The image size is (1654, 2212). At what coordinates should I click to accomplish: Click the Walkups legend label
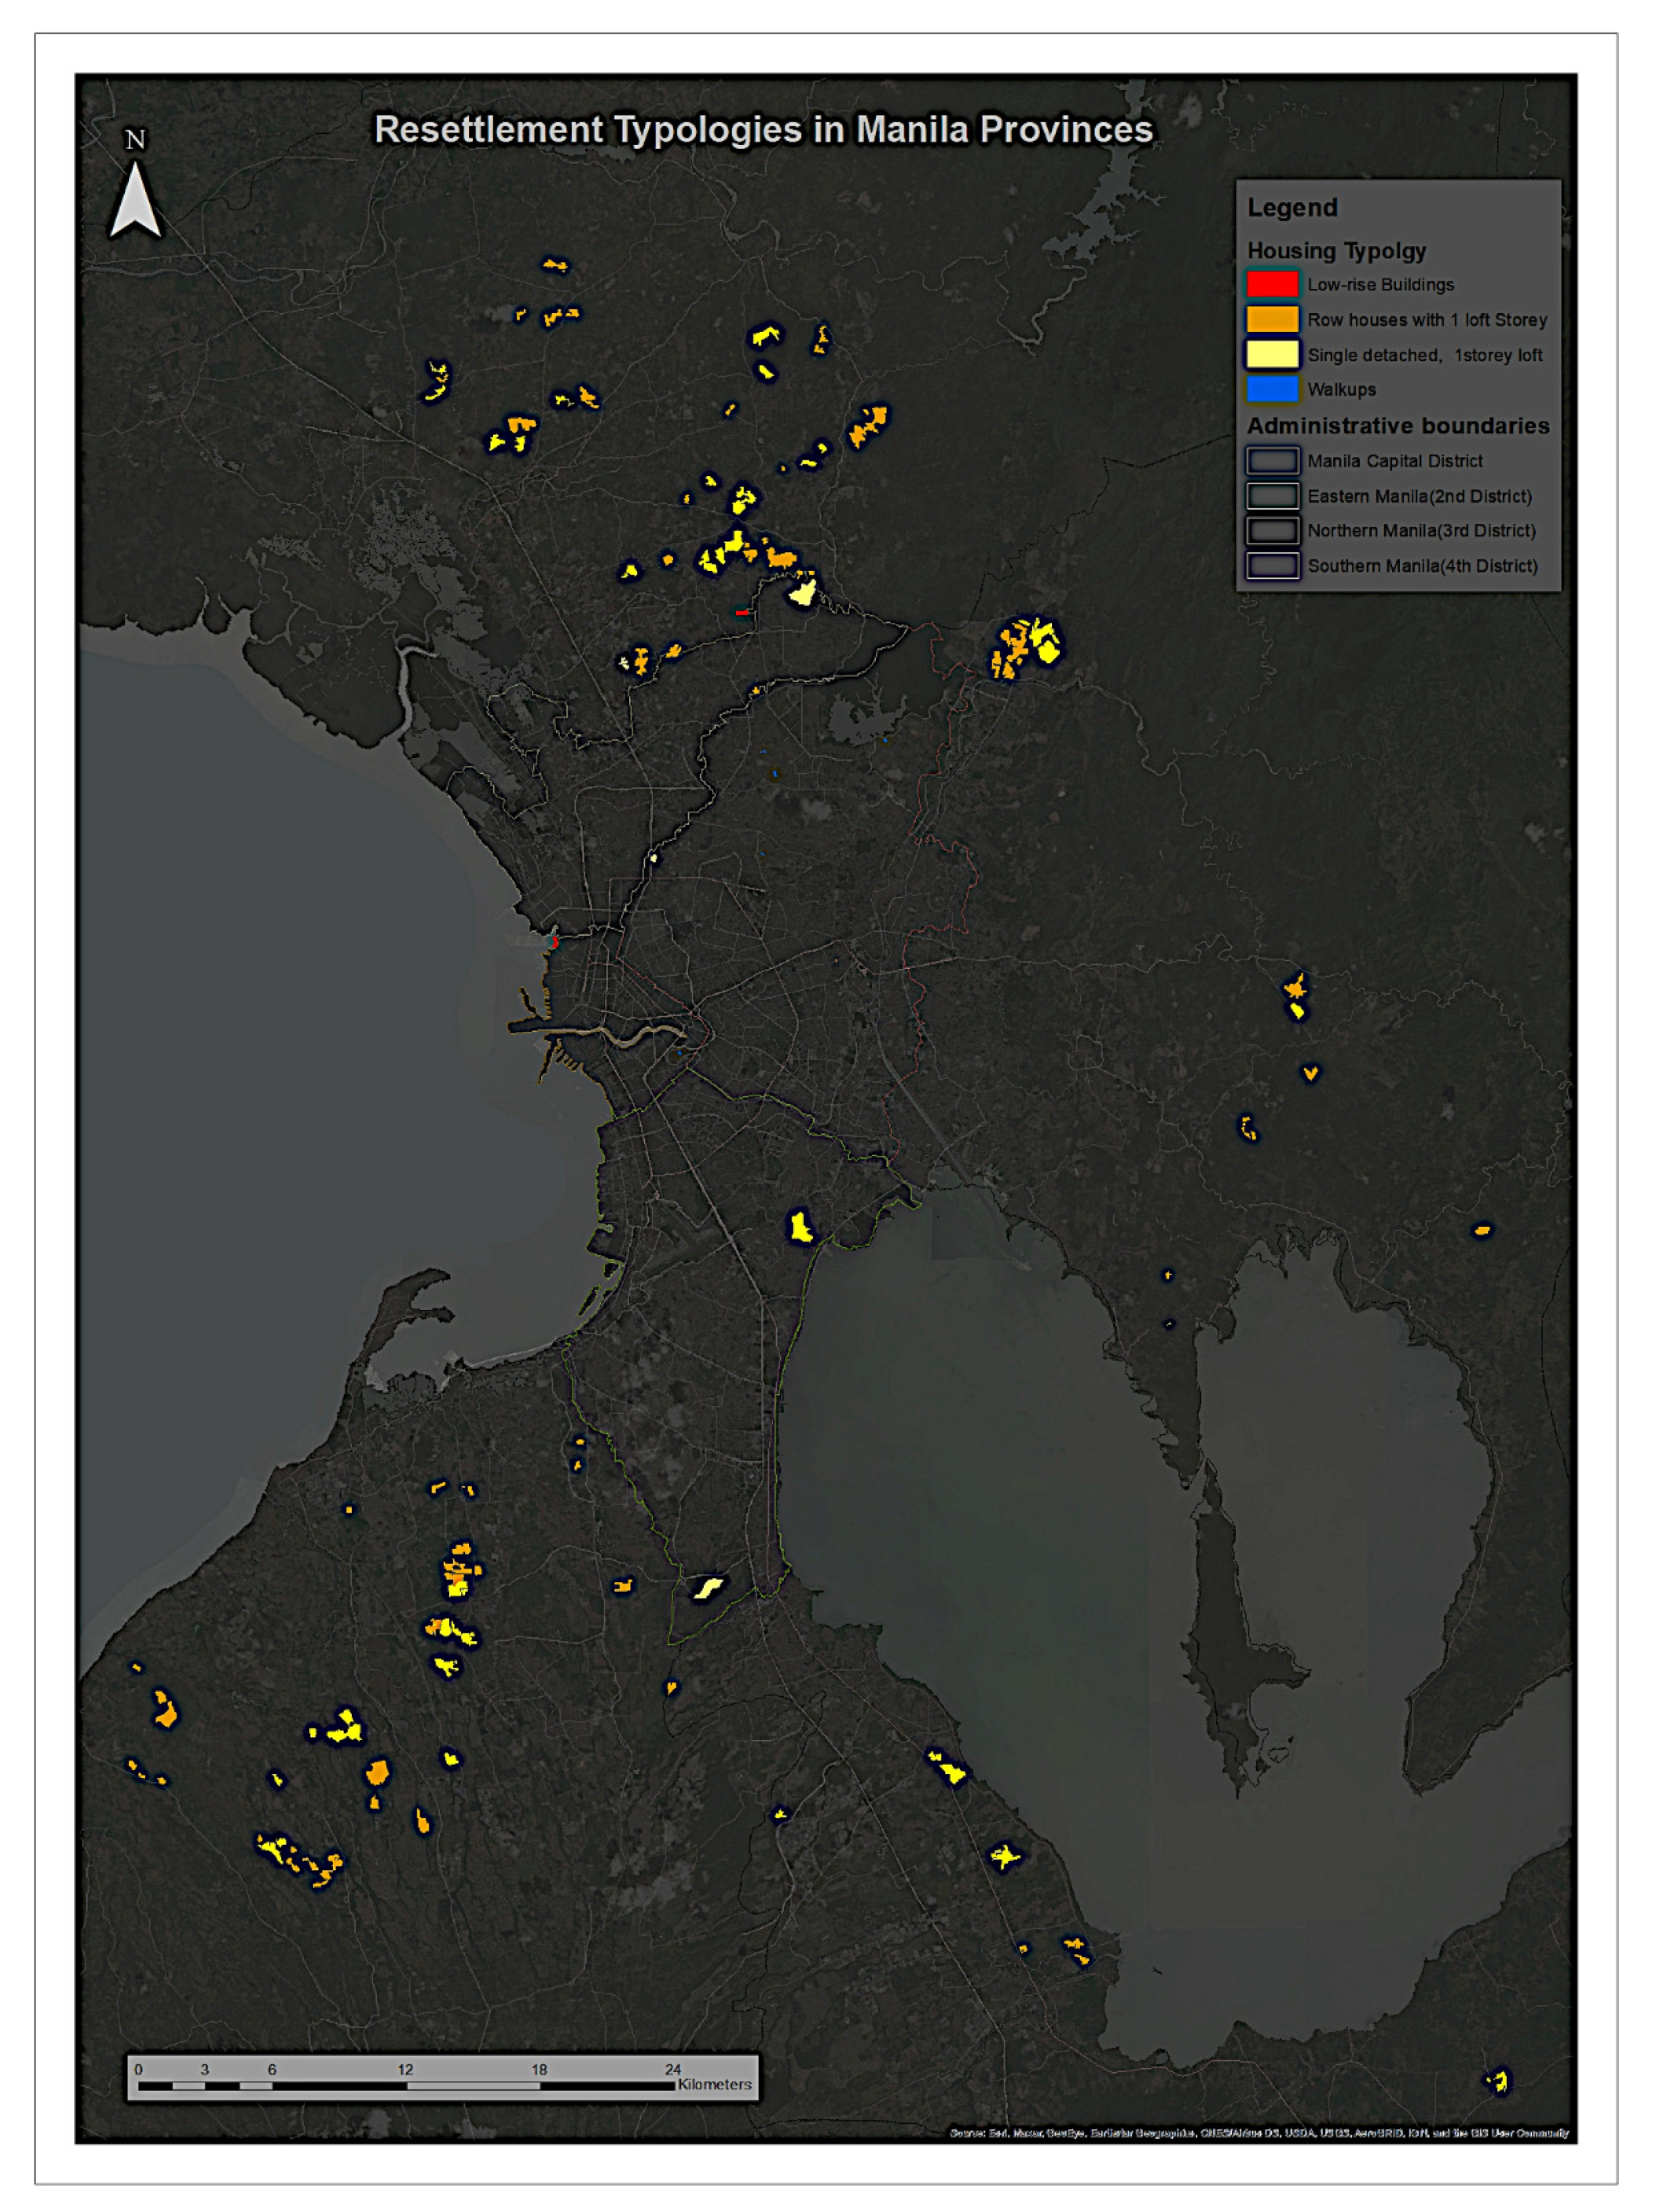1341,390
